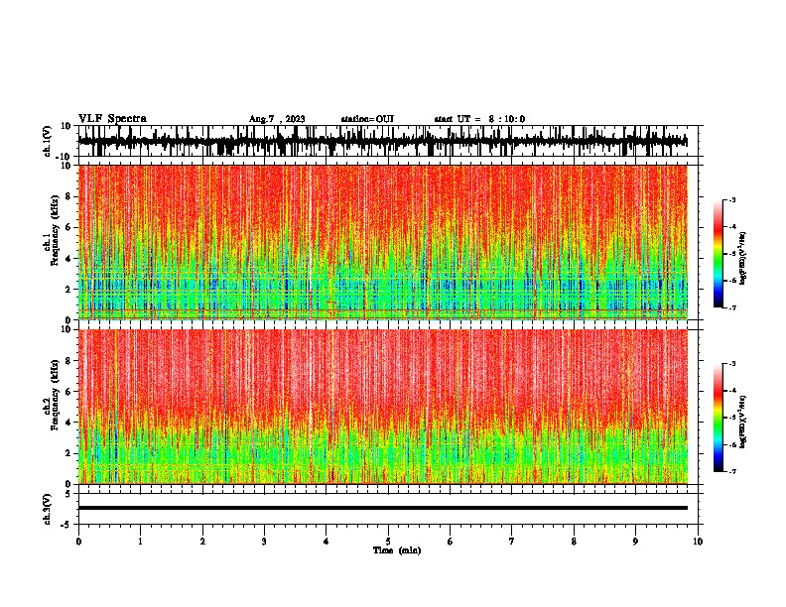Click the date label 'Aug.7, 2023'
This screenshot has height=607, width=786.
tap(277, 119)
